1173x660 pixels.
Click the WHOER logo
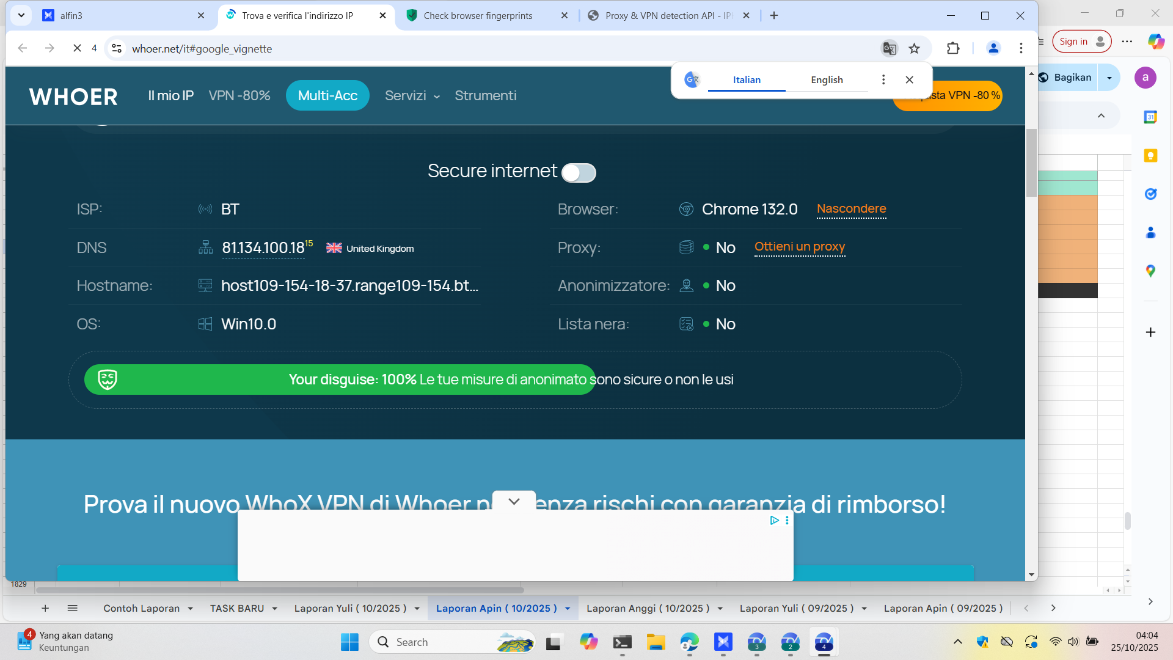(73, 96)
